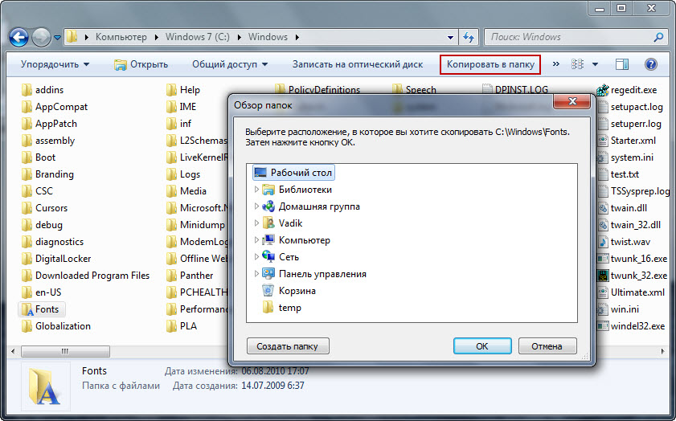
Task: Select the Vadik user folder icon
Action: click(268, 223)
